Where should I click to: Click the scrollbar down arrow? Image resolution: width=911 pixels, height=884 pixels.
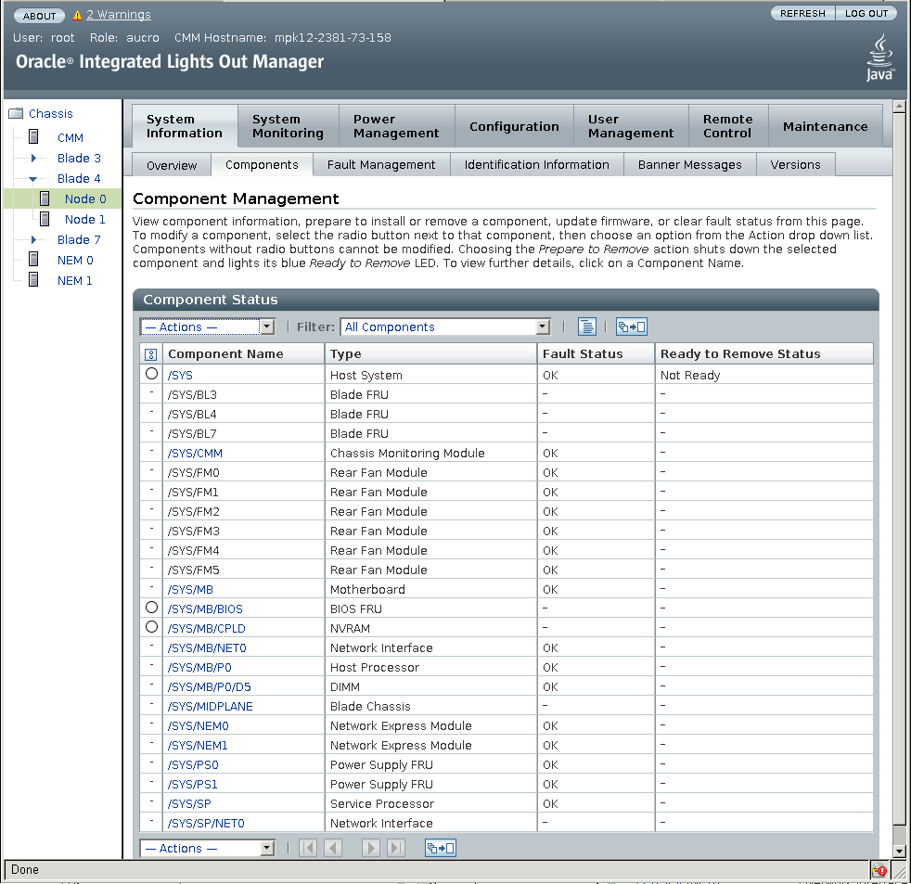click(899, 852)
